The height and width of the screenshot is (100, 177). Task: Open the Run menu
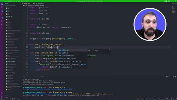point(19,1)
